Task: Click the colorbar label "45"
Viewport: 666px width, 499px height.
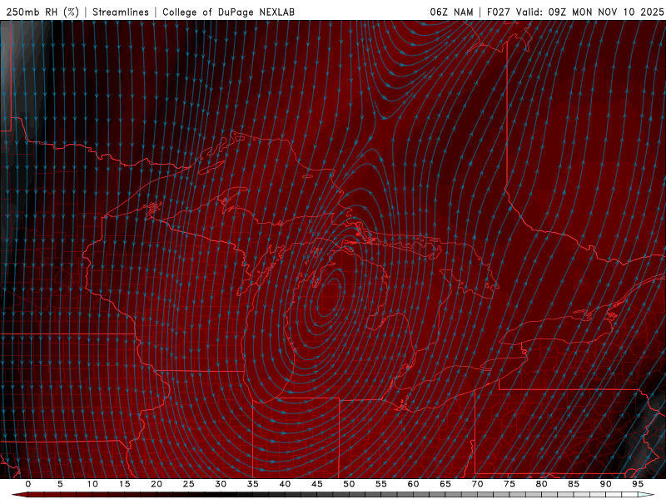Action: coord(317,484)
